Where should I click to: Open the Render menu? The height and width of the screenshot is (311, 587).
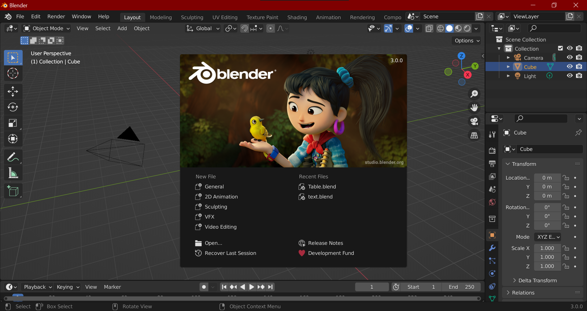(56, 16)
